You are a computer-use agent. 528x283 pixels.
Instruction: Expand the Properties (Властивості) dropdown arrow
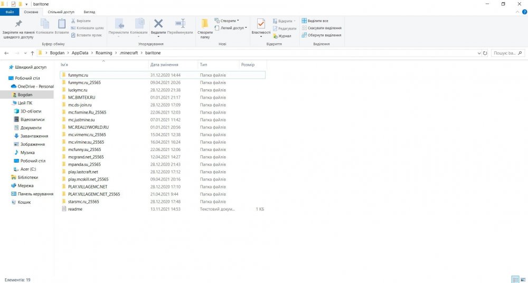click(261, 36)
